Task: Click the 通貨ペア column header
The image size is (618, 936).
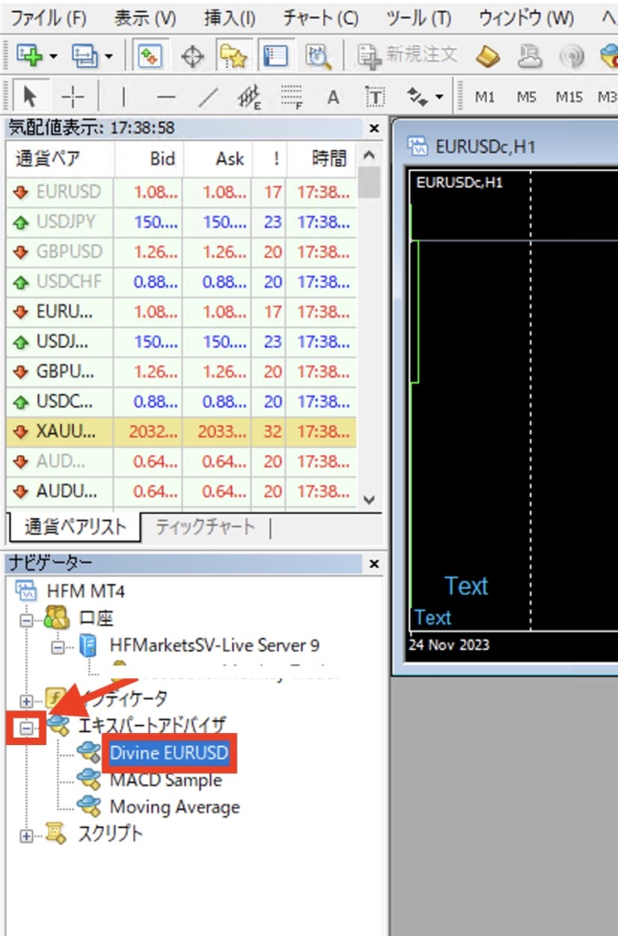Action: (59, 159)
